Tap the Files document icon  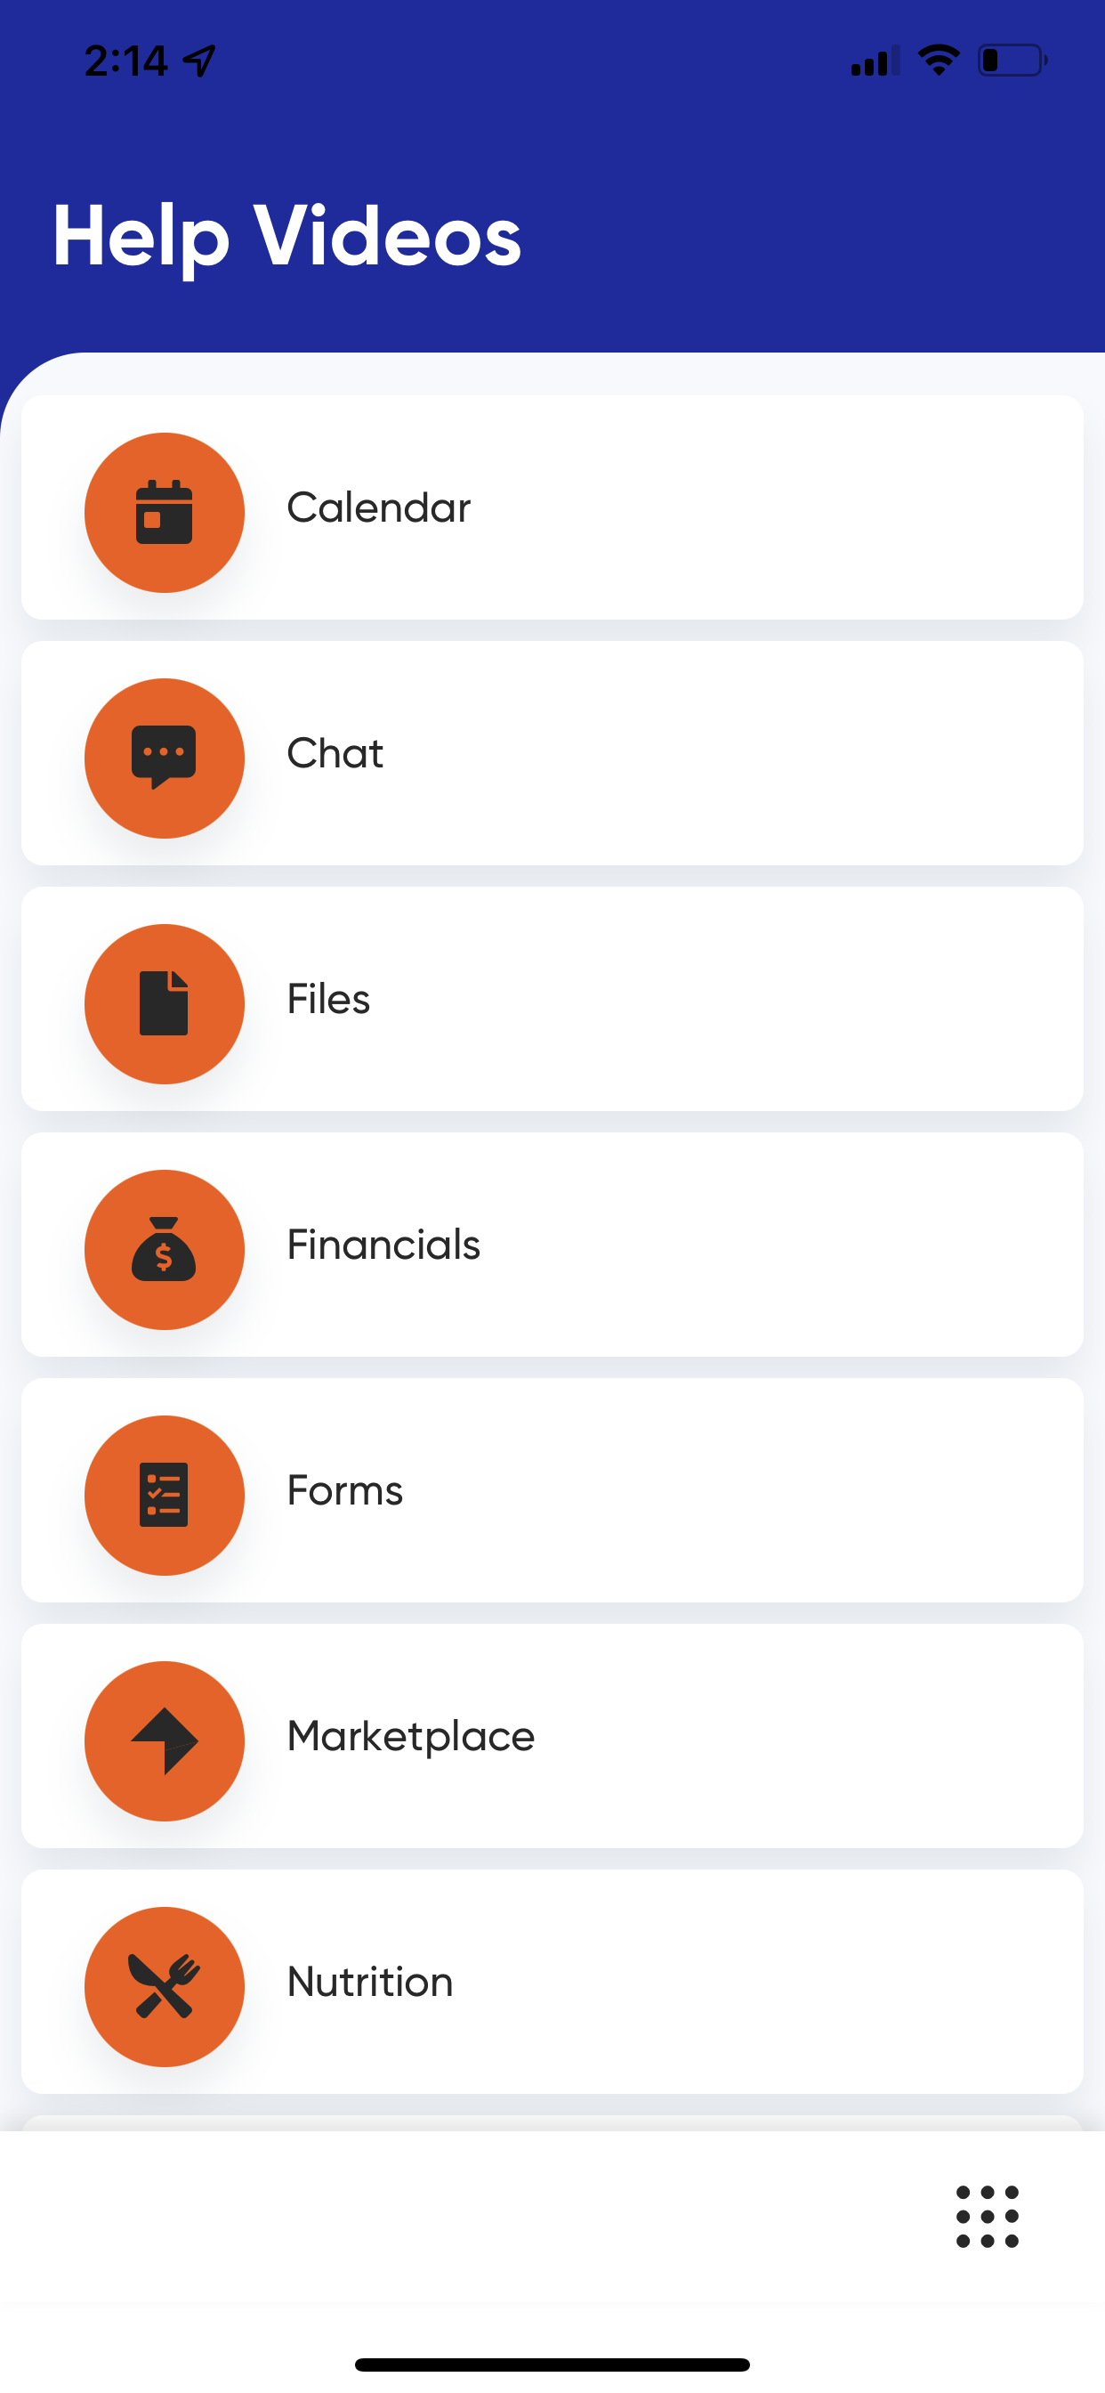coord(165,1003)
